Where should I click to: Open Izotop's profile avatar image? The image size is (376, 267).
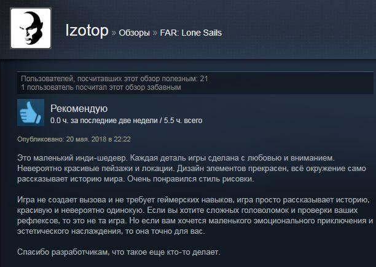pyautogui.click(x=31, y=28)
